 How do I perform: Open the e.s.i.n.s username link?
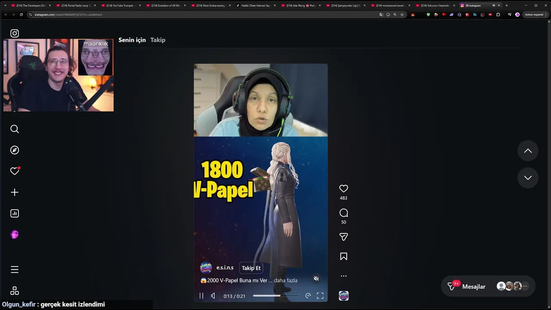click(x=225, y=267)
